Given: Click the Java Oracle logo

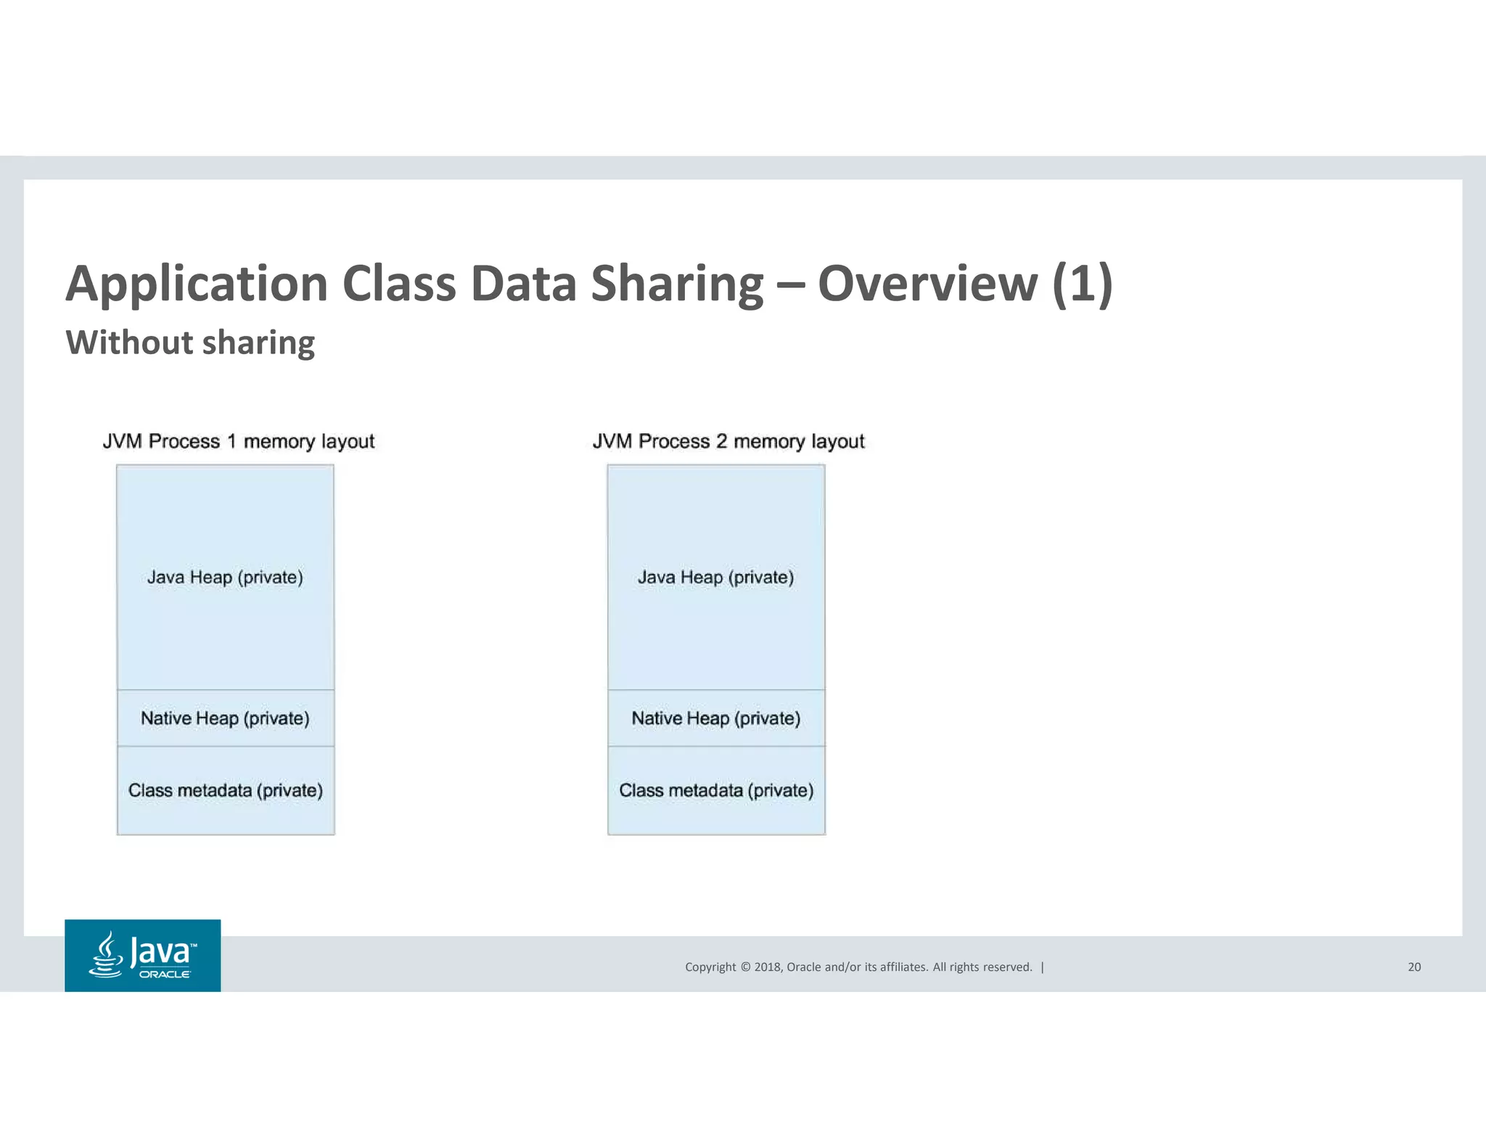Looking at the screenshot, I should coord(142,955).
